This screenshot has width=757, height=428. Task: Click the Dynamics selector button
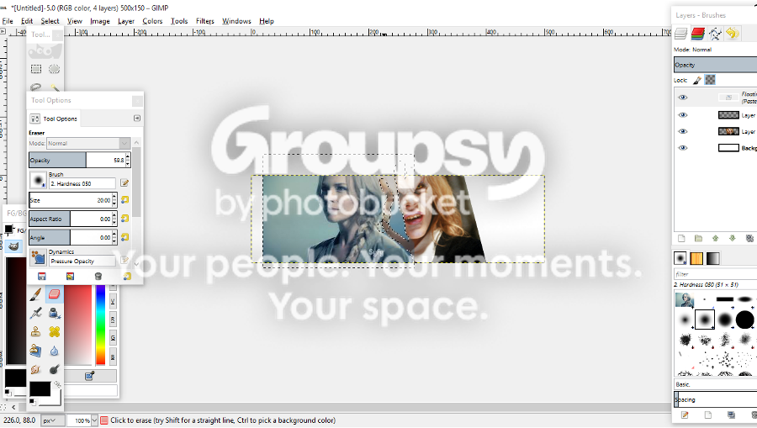click(38, 257)
